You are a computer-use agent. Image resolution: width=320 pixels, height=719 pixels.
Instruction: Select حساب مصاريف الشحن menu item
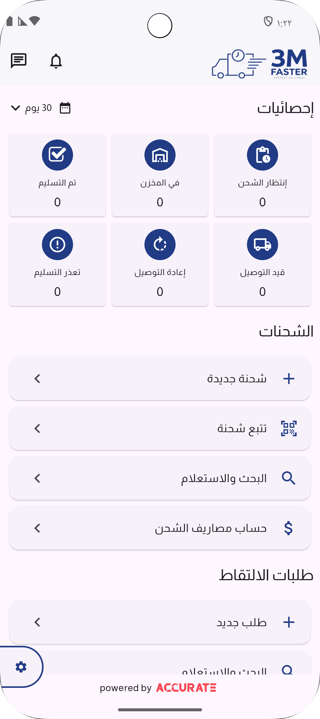click(210, 528)
